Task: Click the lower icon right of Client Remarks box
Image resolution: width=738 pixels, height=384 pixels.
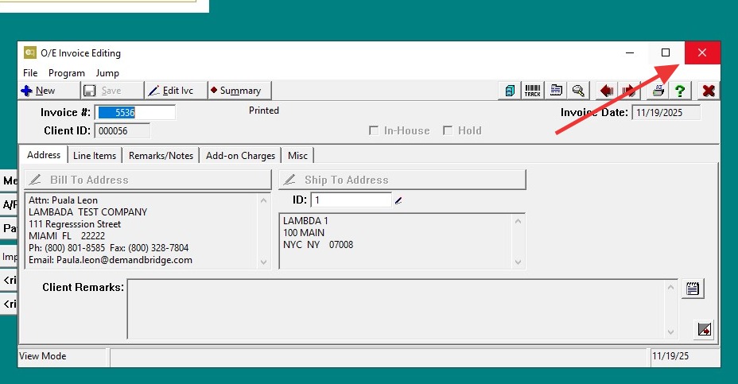Action: tap(704, 329)
